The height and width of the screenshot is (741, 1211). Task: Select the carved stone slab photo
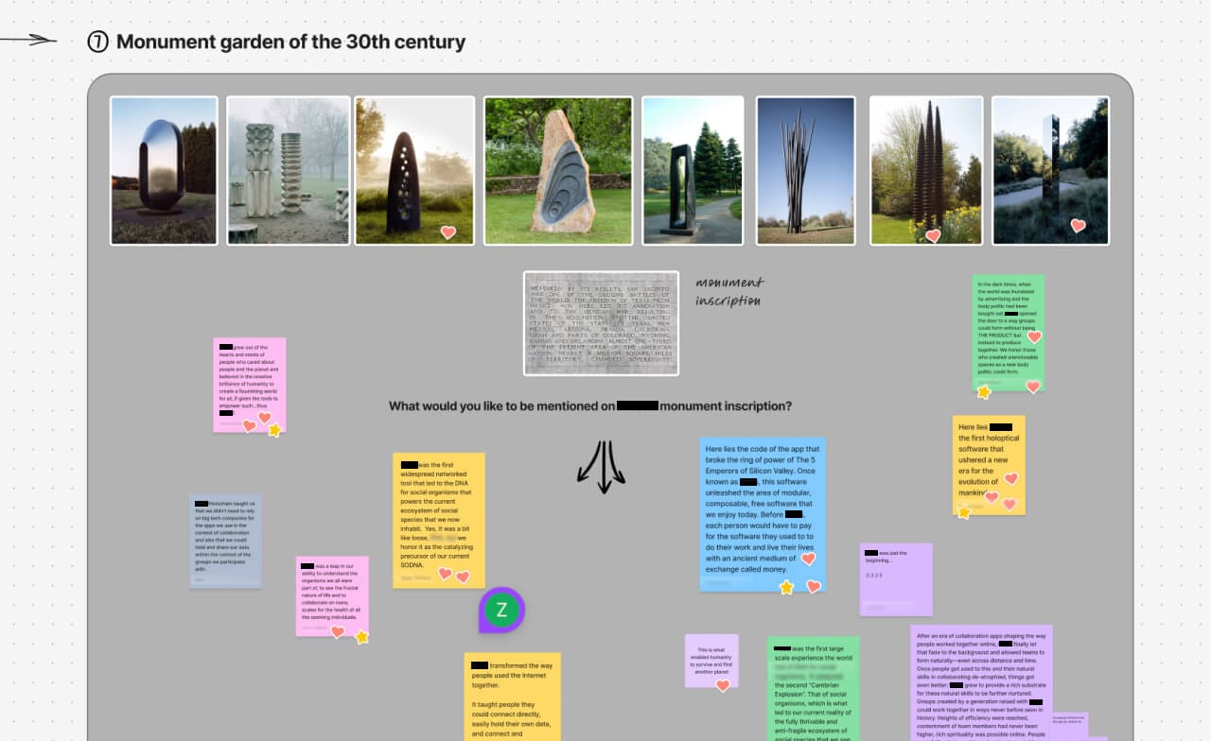558,170
